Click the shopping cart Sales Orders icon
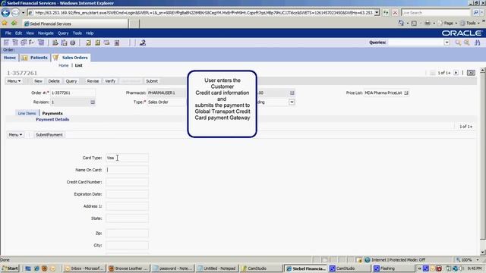Viewport: 486px width, 273px height. (x=55, y=58)
